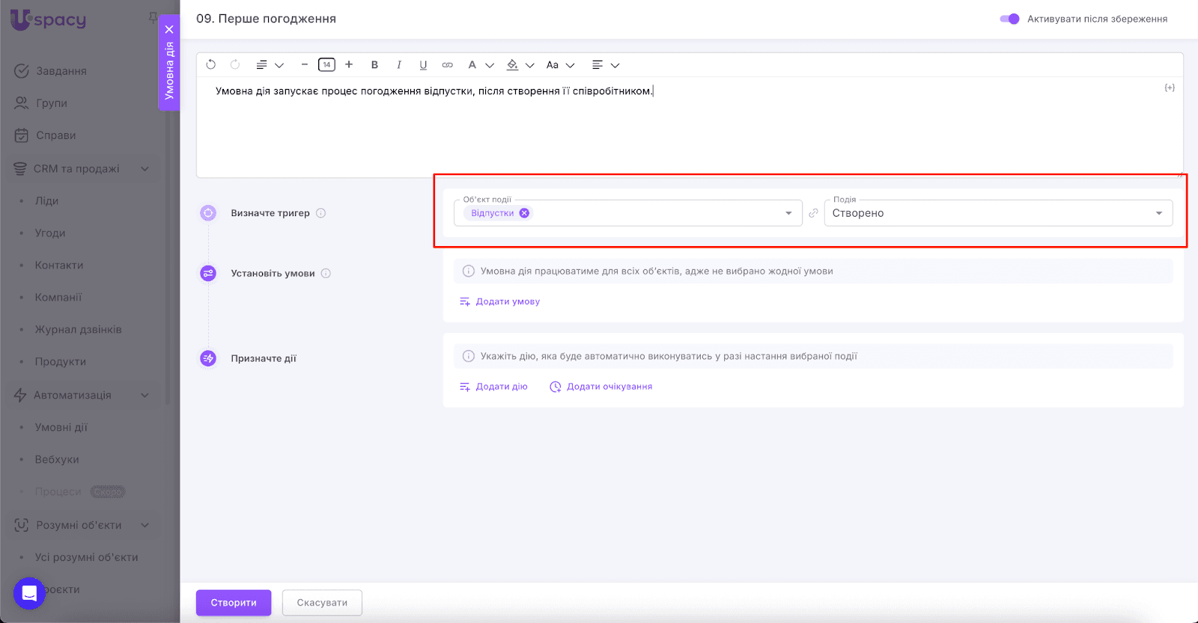This screenshot has width=1198, height=623.
Task: Click the insert variable icon in editor
Action: (x=1169, y=88)
